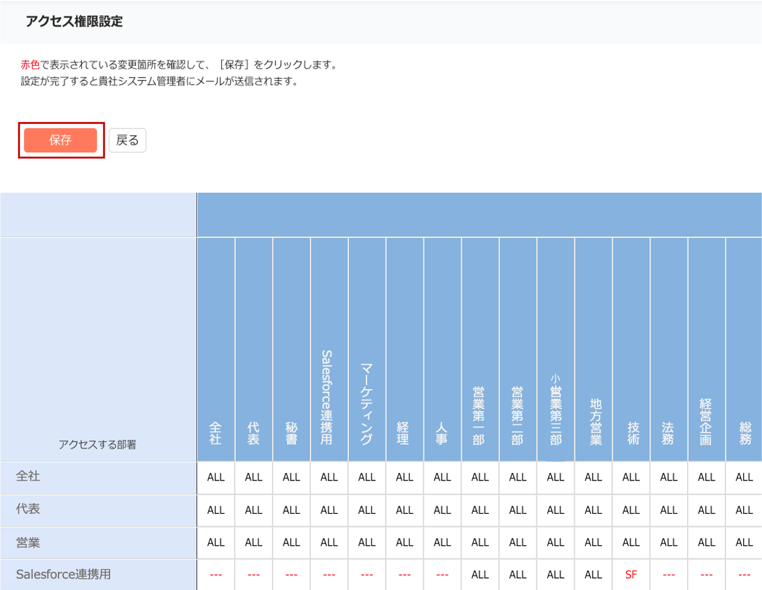Click the 全社 row label
This screenshot has width=762, height=590.
[x=28, y=477]
